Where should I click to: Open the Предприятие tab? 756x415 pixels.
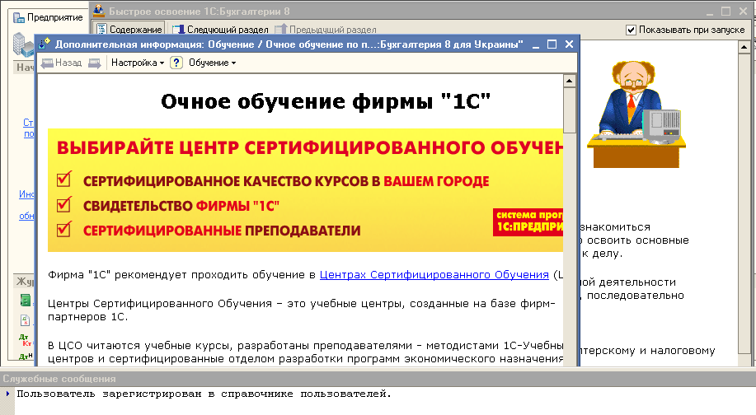(48, 17)
